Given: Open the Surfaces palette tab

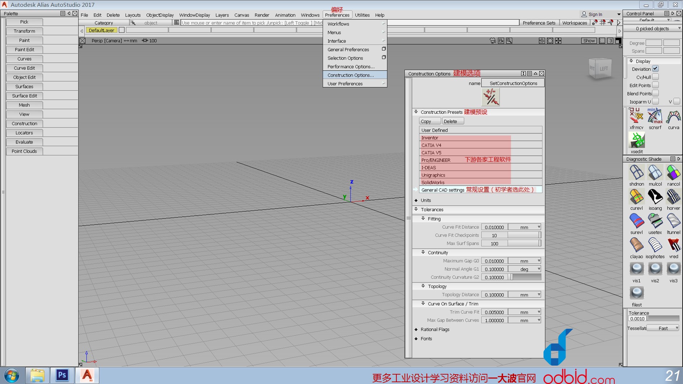Looking at the screenshot, I should coord(24,86).
